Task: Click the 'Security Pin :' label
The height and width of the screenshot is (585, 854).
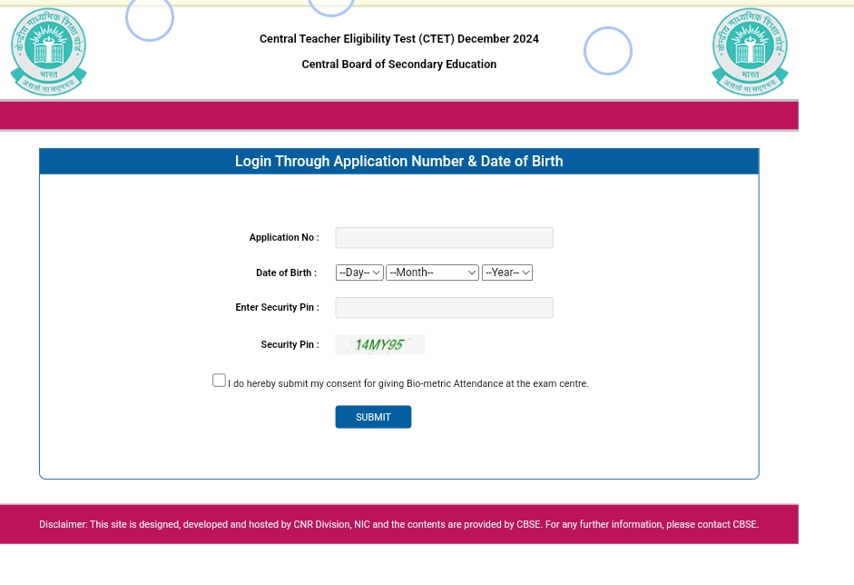Action: pos(290,344)
